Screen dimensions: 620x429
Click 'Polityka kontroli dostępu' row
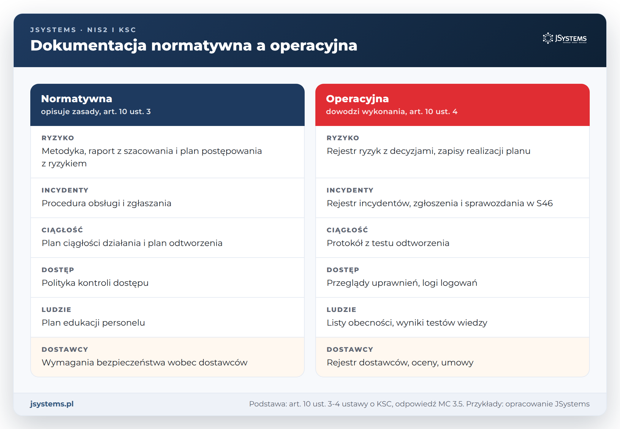tap(167, 277)
